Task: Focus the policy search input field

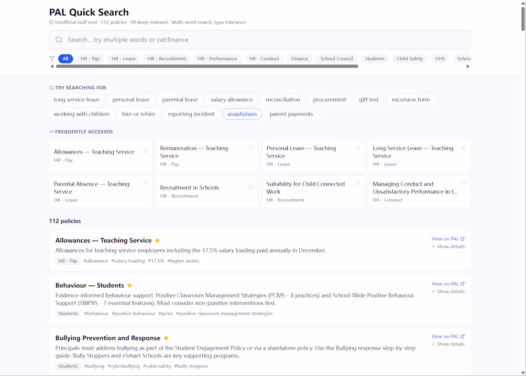Action: tap(263, 40)
